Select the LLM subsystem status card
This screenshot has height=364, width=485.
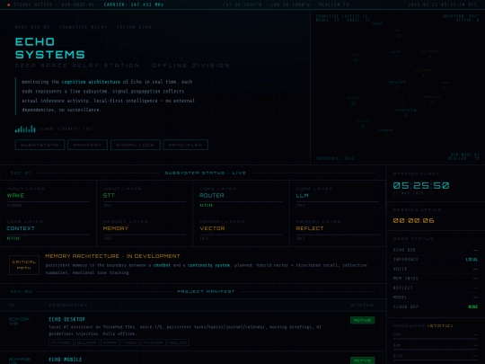338,197
